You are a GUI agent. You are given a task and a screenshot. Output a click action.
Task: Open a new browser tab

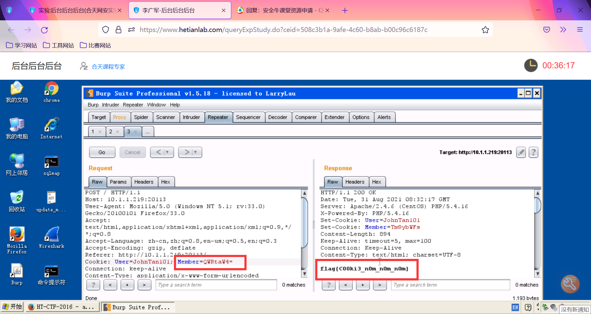tap(345, 10)
